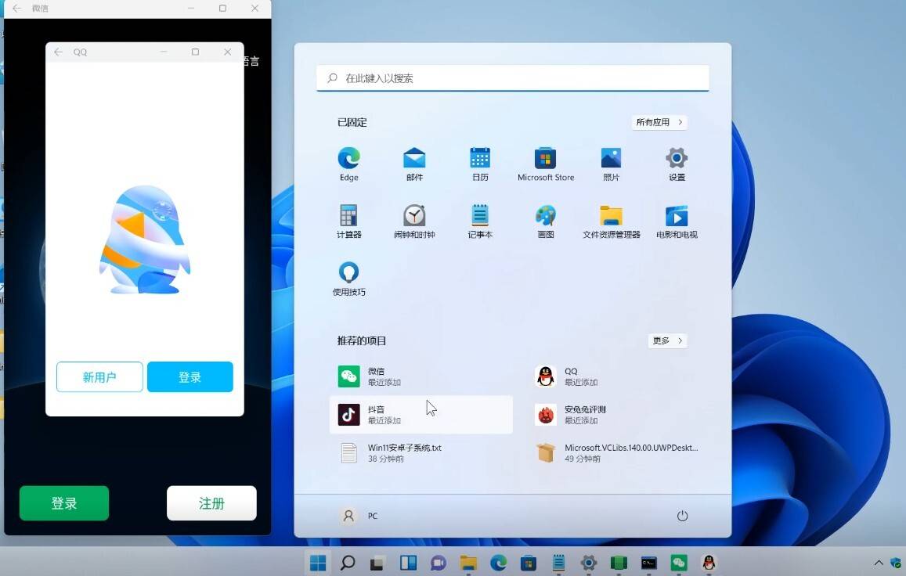The height and width of the screenshot is (576, 906).
Task: Click the Start menu search box
Action: (x=513, y=78)
